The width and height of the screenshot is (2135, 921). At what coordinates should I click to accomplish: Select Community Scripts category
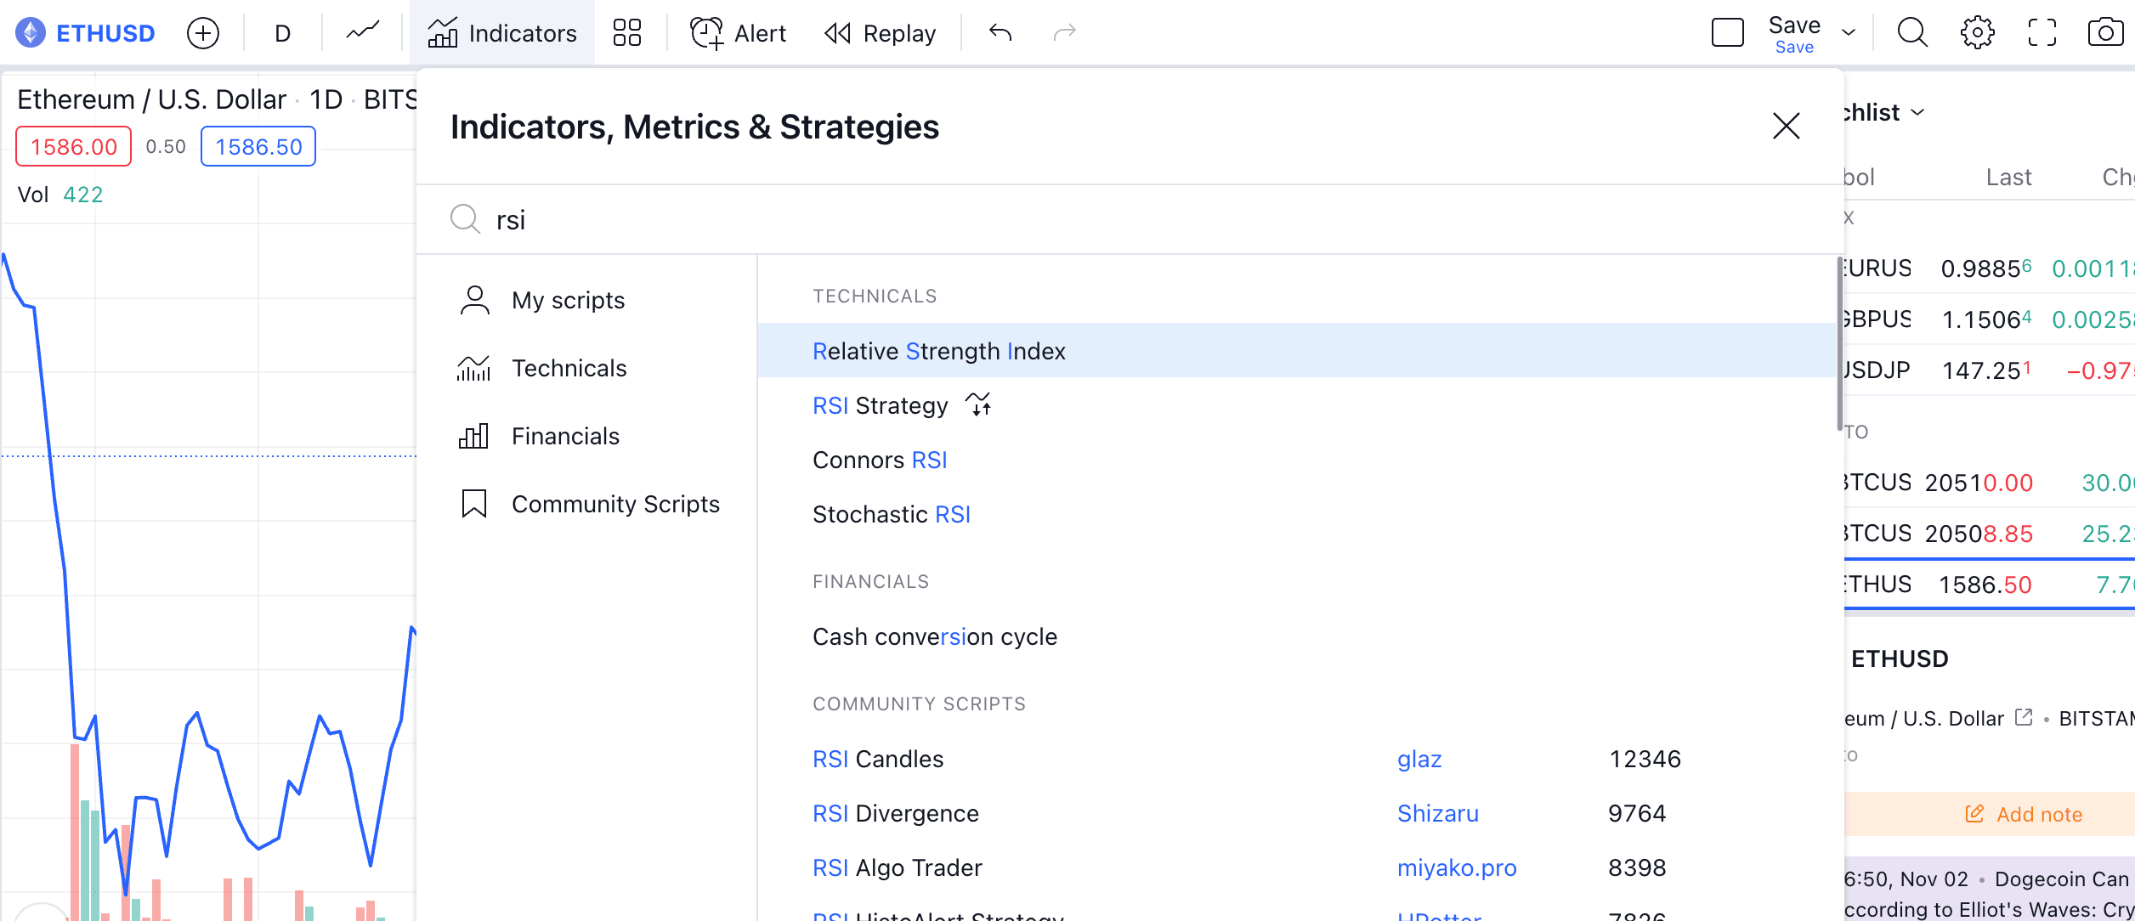tap(586, 504)
